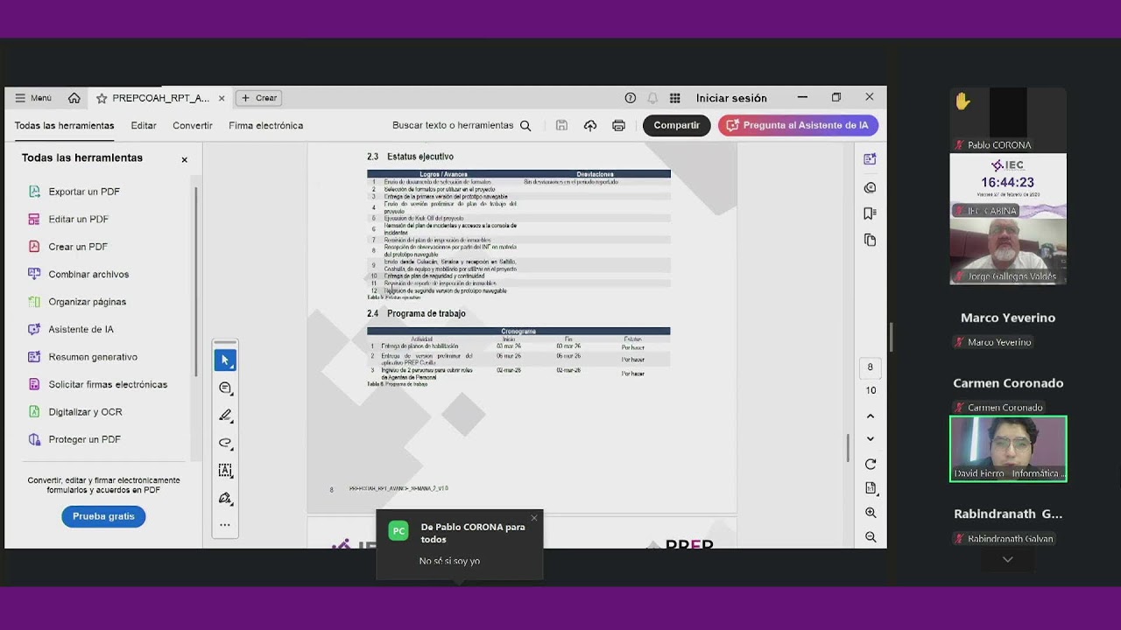Select the comment bubble tool
The image size is (1121, 630).
tap(225, 388)
